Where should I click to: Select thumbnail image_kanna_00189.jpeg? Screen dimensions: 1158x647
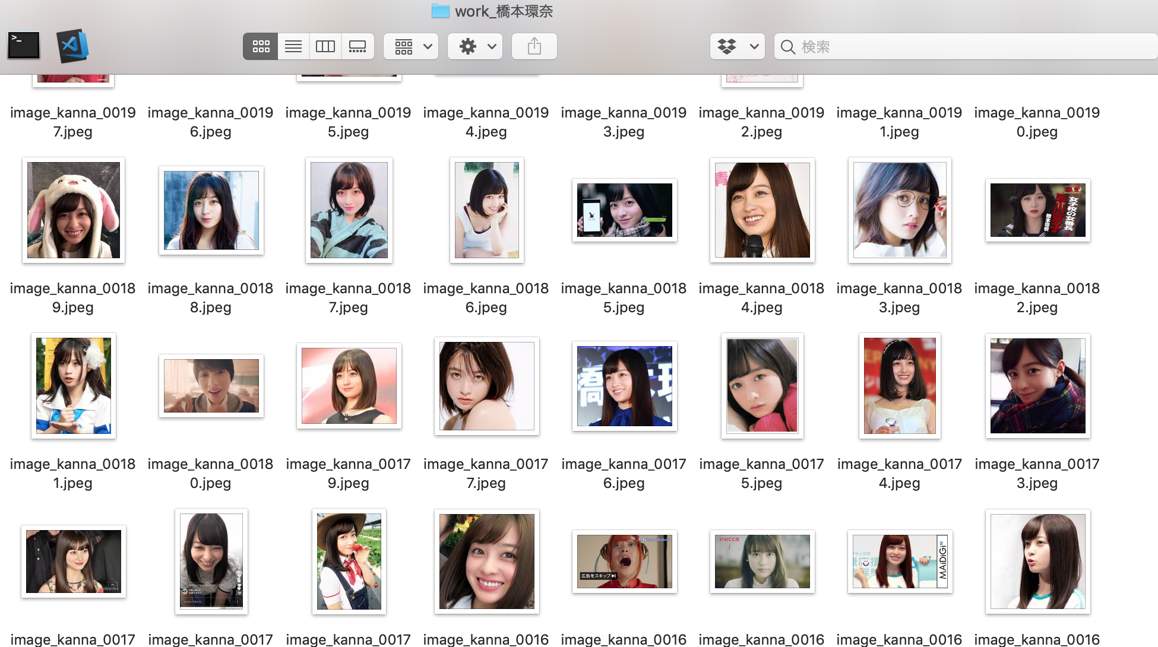point(74,210)
